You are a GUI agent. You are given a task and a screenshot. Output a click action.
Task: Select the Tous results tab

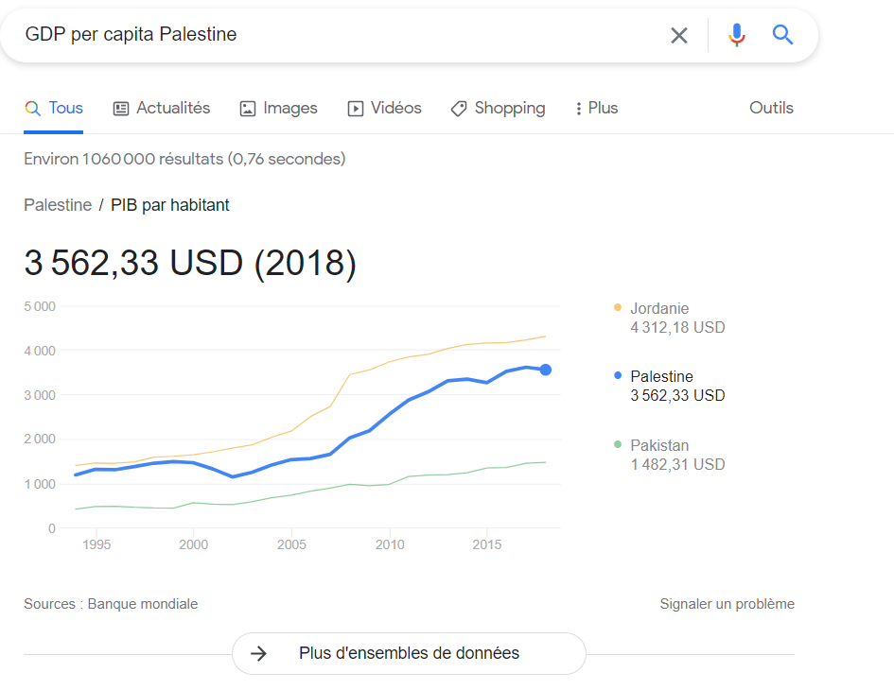(54, 108)
